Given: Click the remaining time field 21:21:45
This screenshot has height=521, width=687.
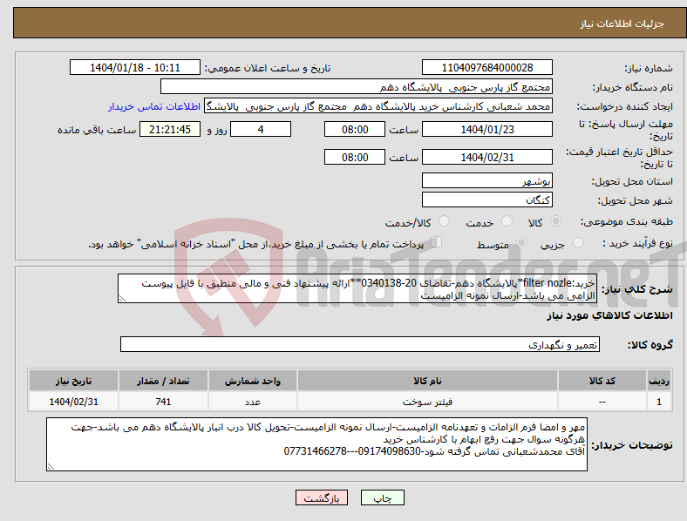Looking at the screenshot, I should (x=170, y=129).
